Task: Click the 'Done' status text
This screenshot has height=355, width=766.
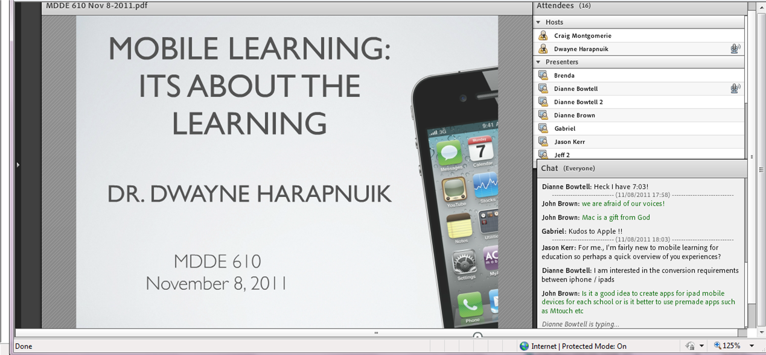Action: tap(24, 347)
